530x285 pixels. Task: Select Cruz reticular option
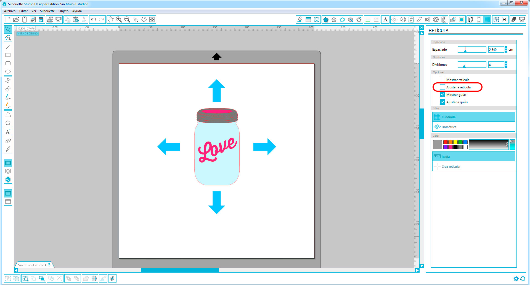click(x=474, y=167)
